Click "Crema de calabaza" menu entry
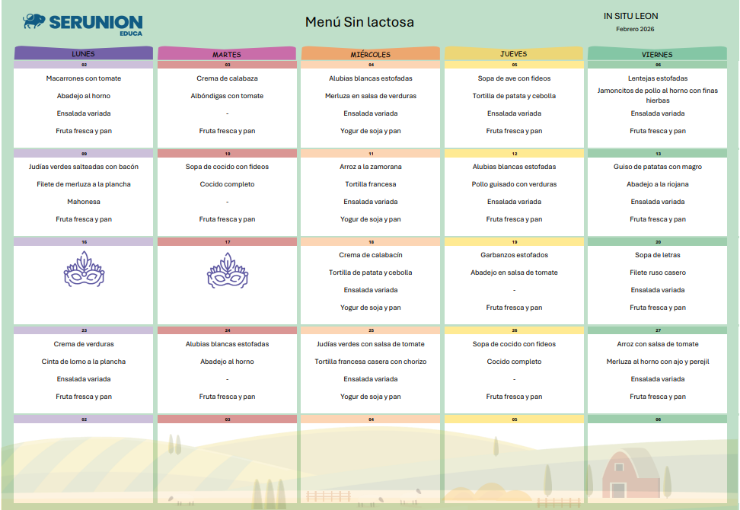The image size is (740, 510). pyautogui.click(x=227, y=78)
